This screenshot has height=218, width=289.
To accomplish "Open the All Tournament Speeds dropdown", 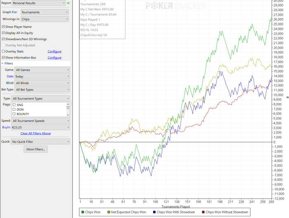I will (40, 121).
